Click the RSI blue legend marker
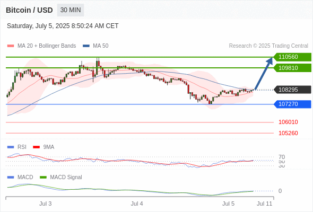The image size is (313, 212). pos(11,147)
